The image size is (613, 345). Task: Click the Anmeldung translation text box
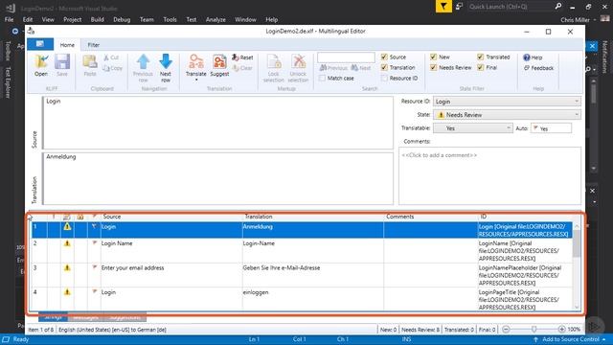click(x=217, y=178)
